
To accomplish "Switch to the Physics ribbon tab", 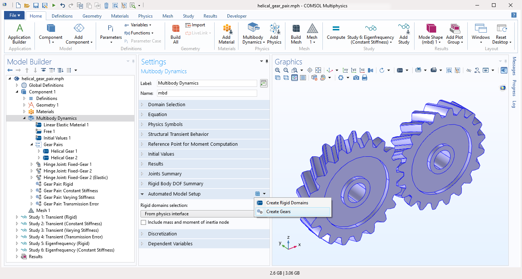I will pos(145,16).
